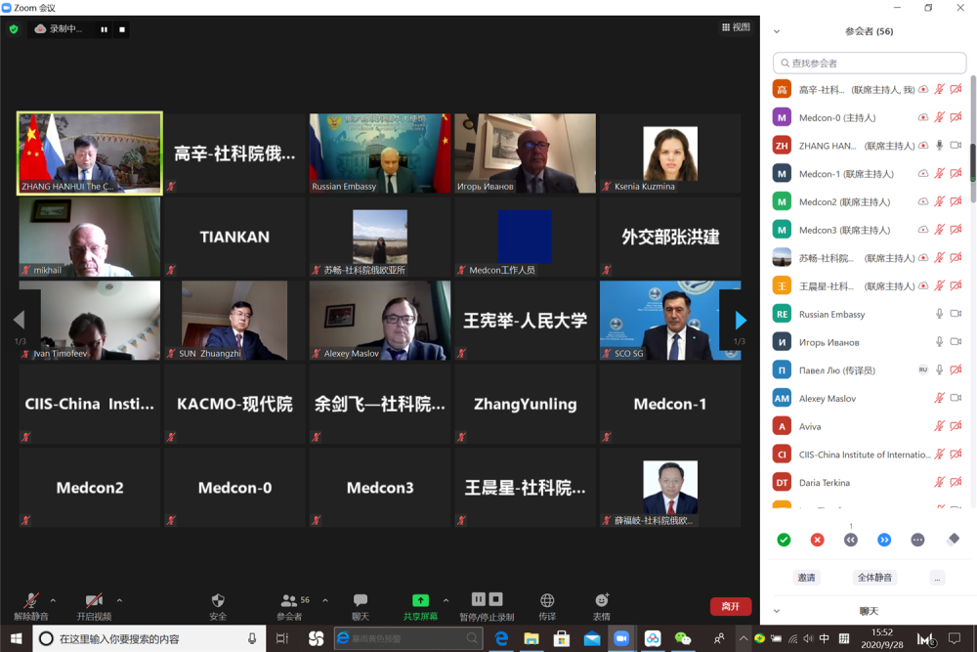This screenshot has height=652, width=977.
Task: Pause the recording in the toolbar
Action: [479, 599]
